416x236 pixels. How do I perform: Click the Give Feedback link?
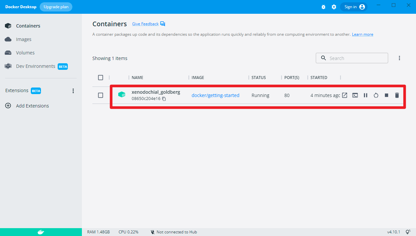click(145, 24)
